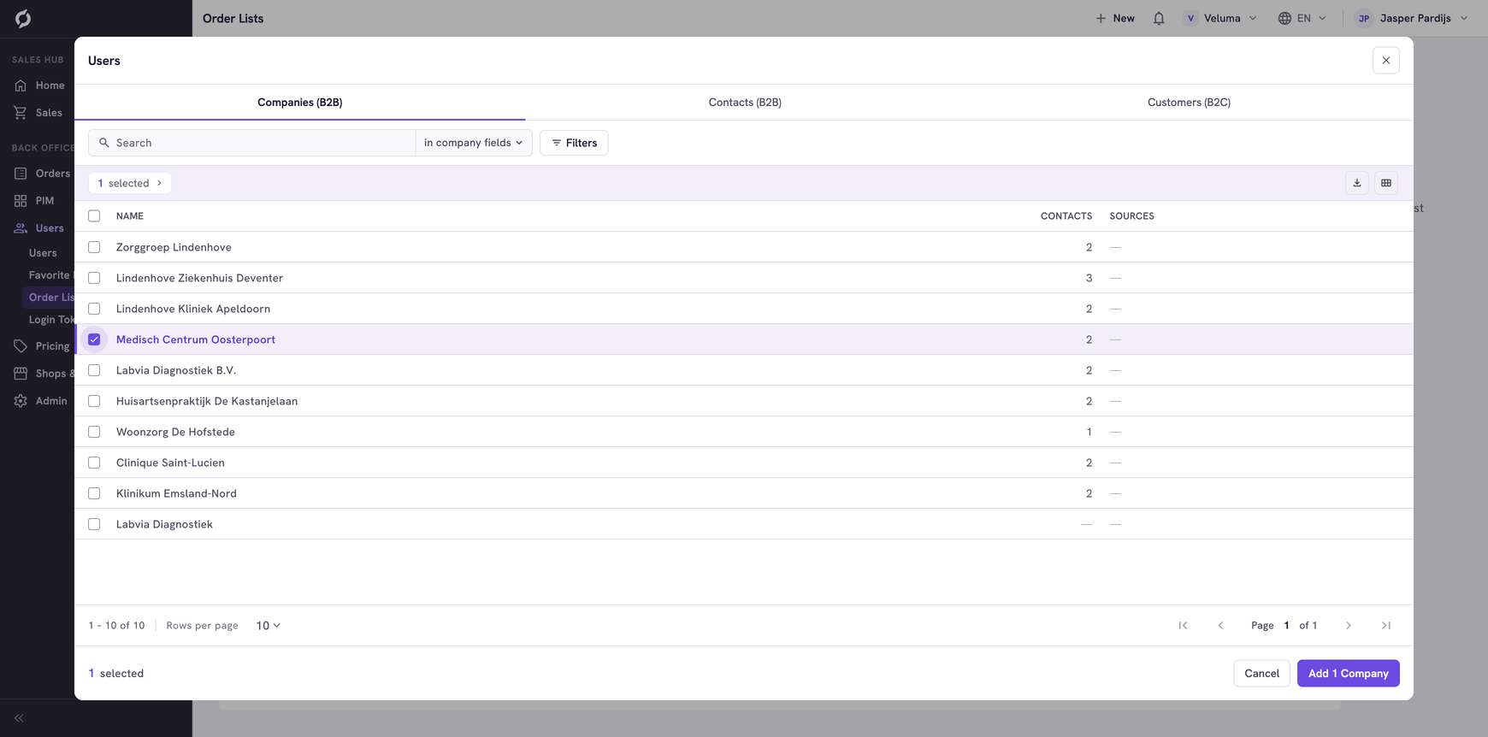Open Admin settings in sidebar
1488x737 pixels.
pyautogui.click(x=40, y=401)
